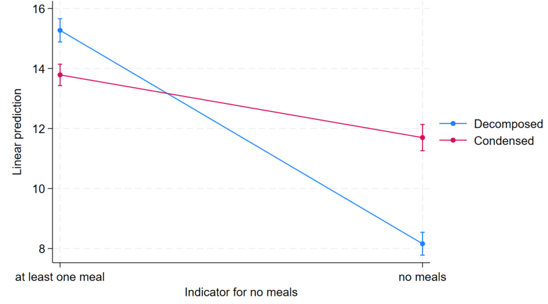Click the blue Decomposed legend marker
Viewport: 548px width, 304px height.
coord(453,123)
